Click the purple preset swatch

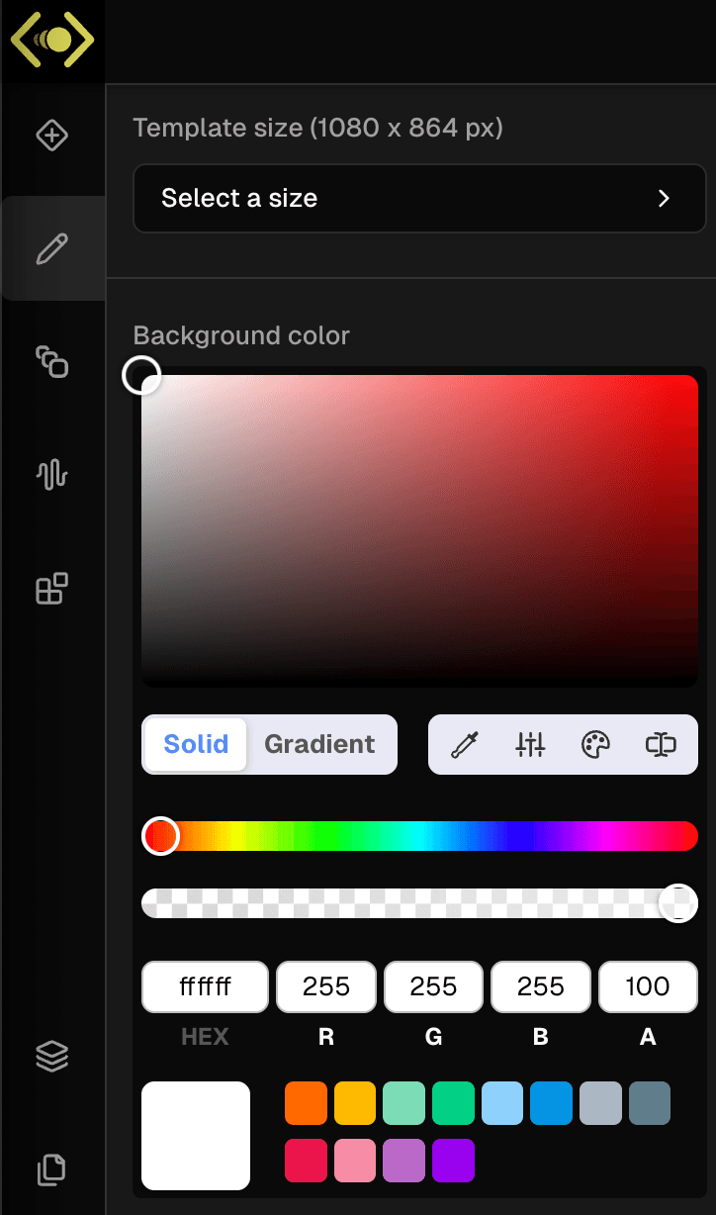(453, 1160)
